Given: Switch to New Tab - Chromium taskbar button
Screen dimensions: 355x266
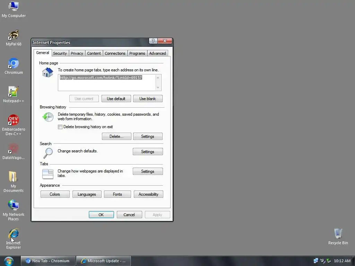Looking at the screenshot, I should coord(48,261).
